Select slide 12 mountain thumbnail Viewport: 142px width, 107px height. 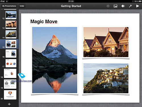coord(11,15)
